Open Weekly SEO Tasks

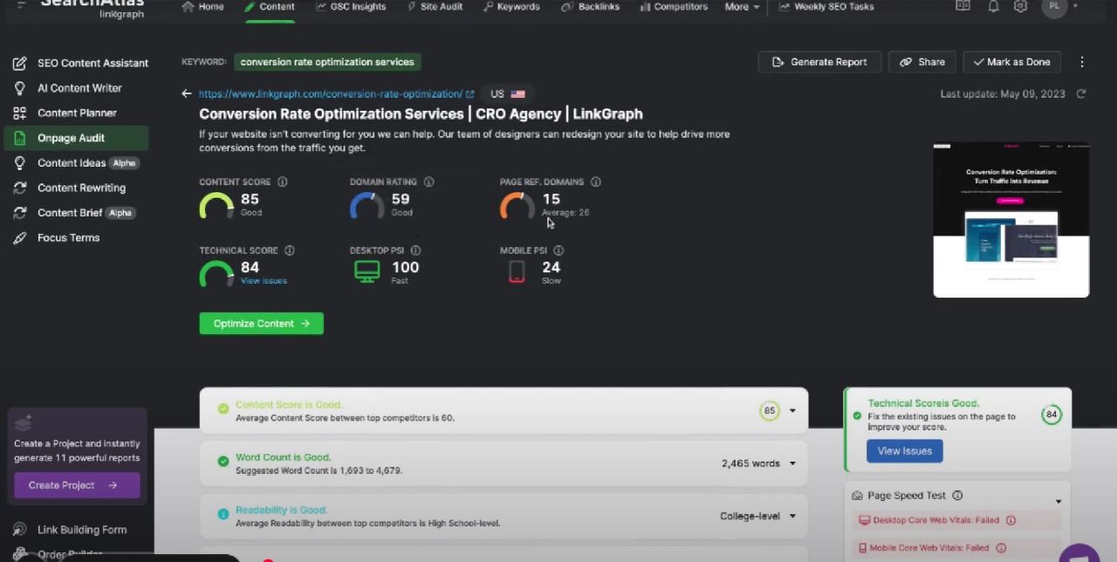826,7
